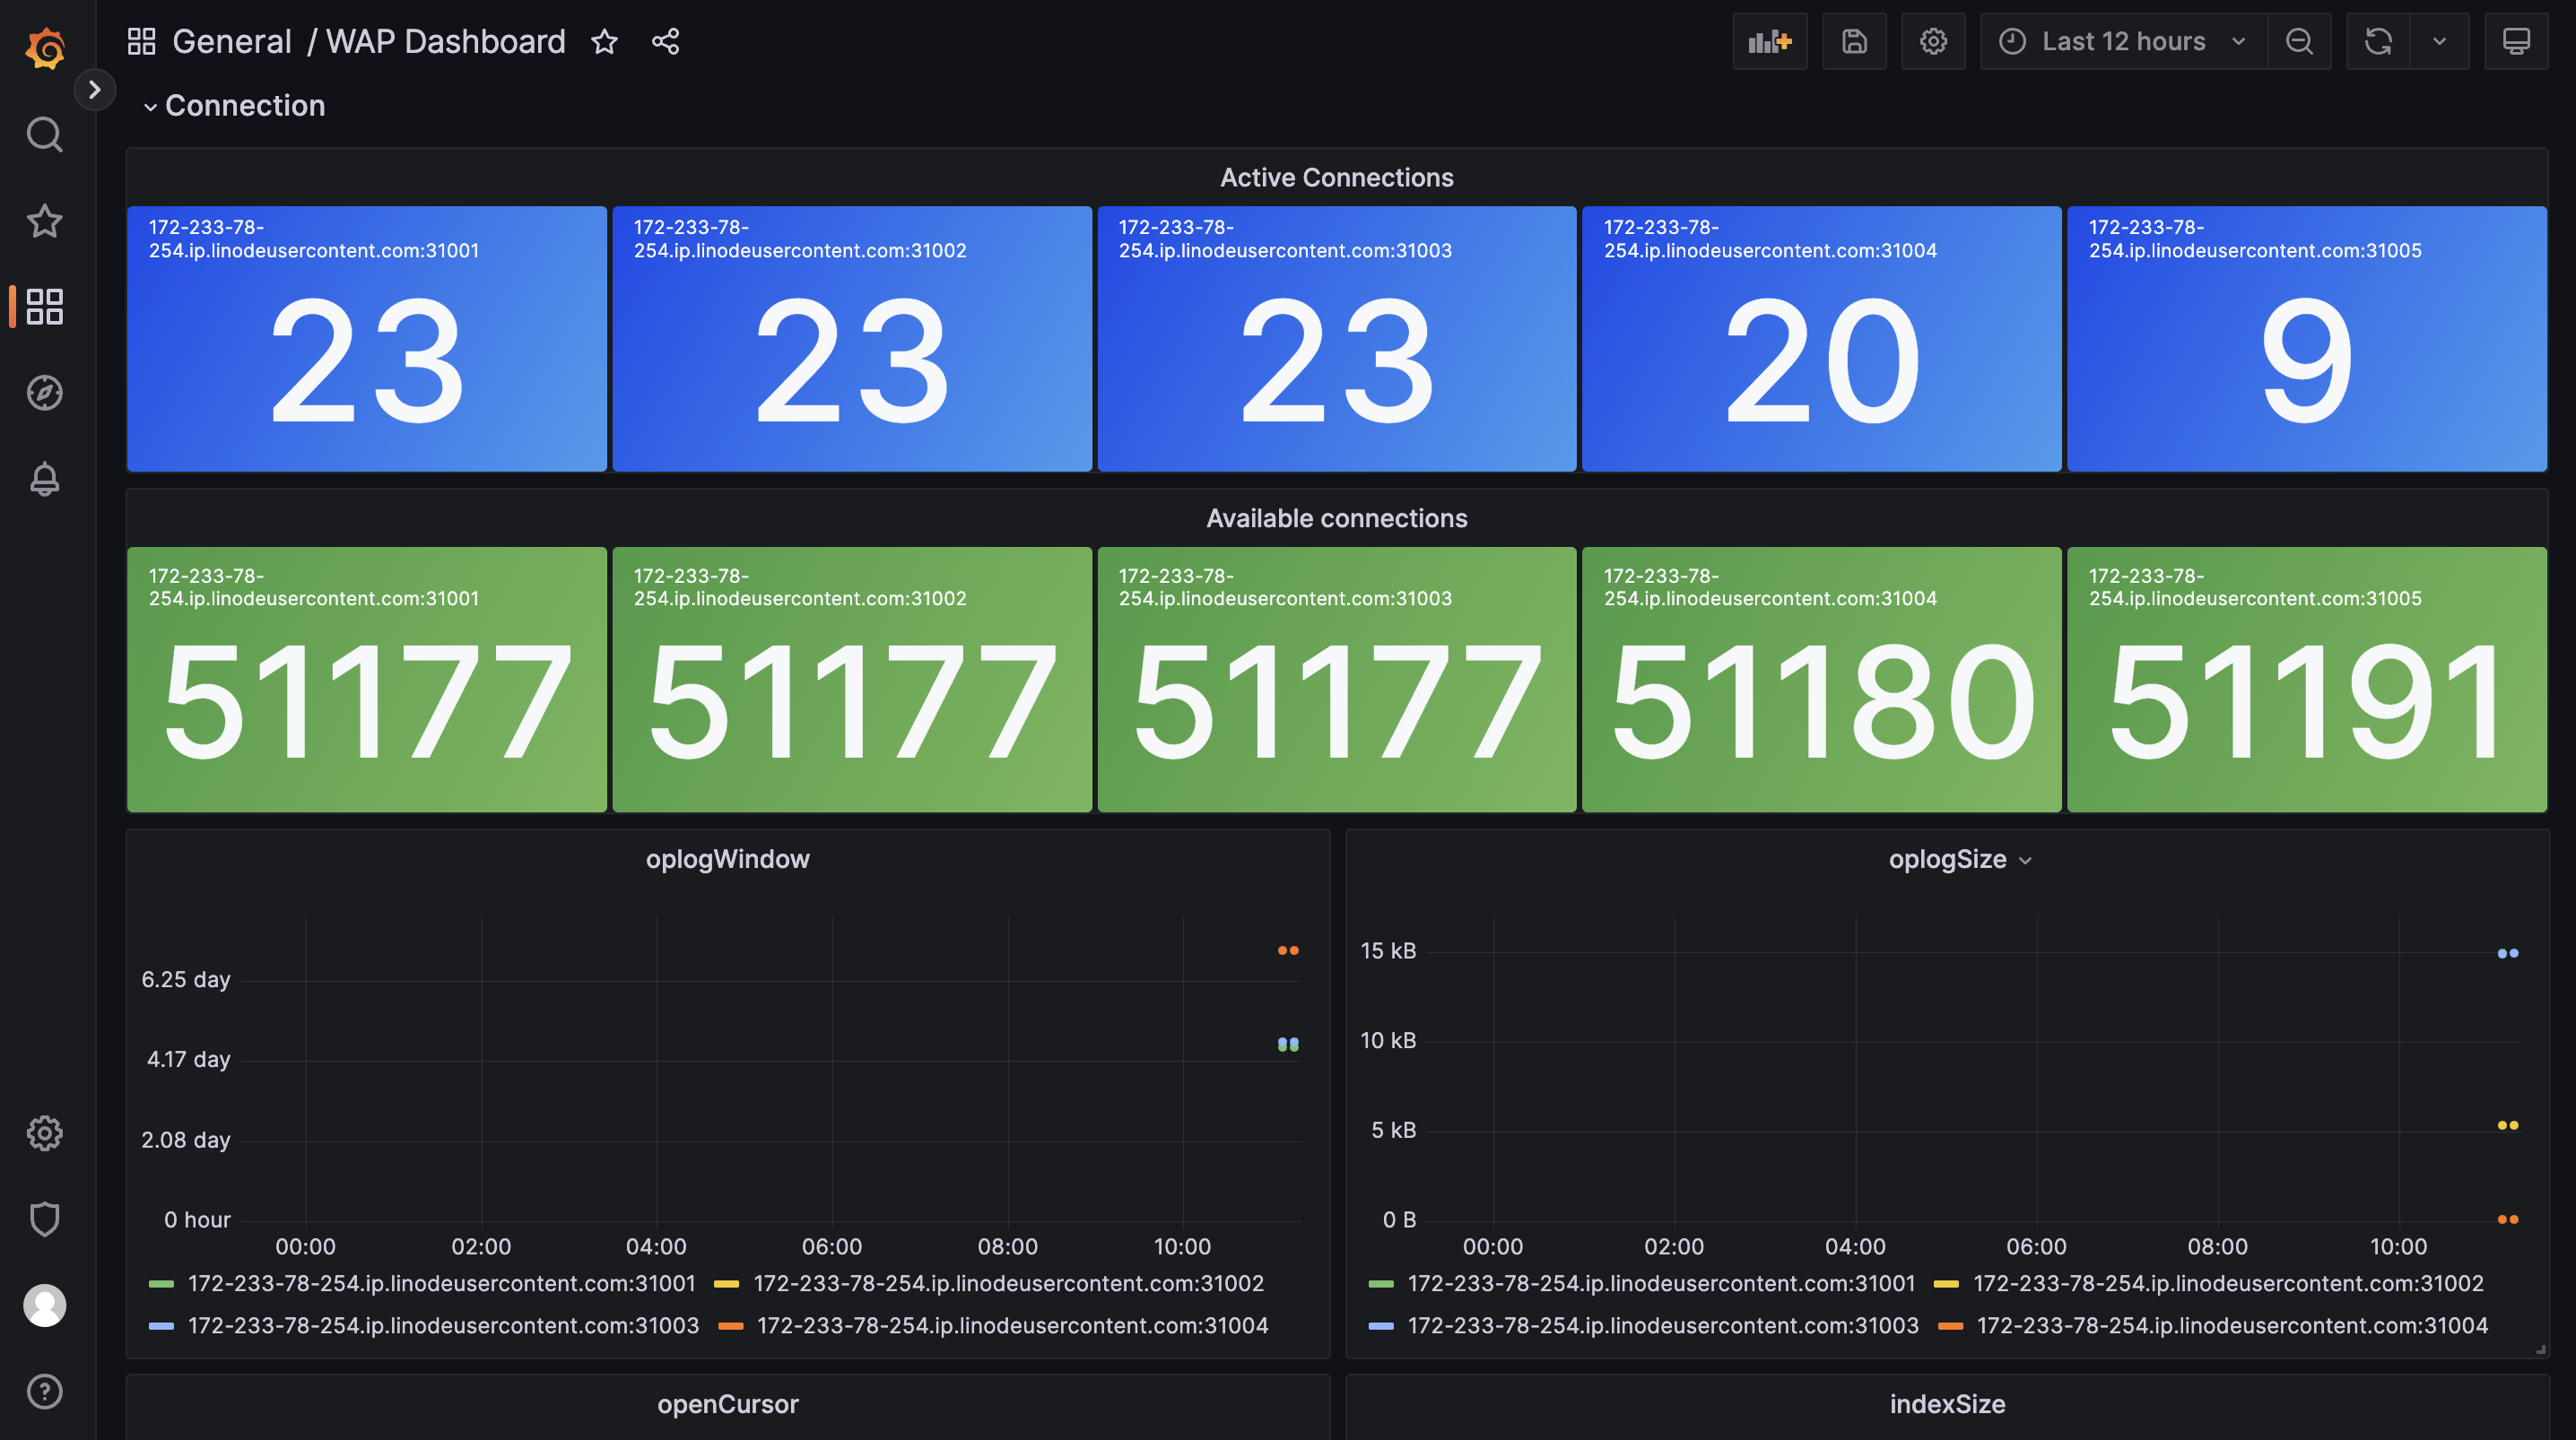The width and height of the screenshot is (2576, 1440).
Task: Click the 31002 yellow legend color swatch in oplogWindow
Action: pos(726,1283)
